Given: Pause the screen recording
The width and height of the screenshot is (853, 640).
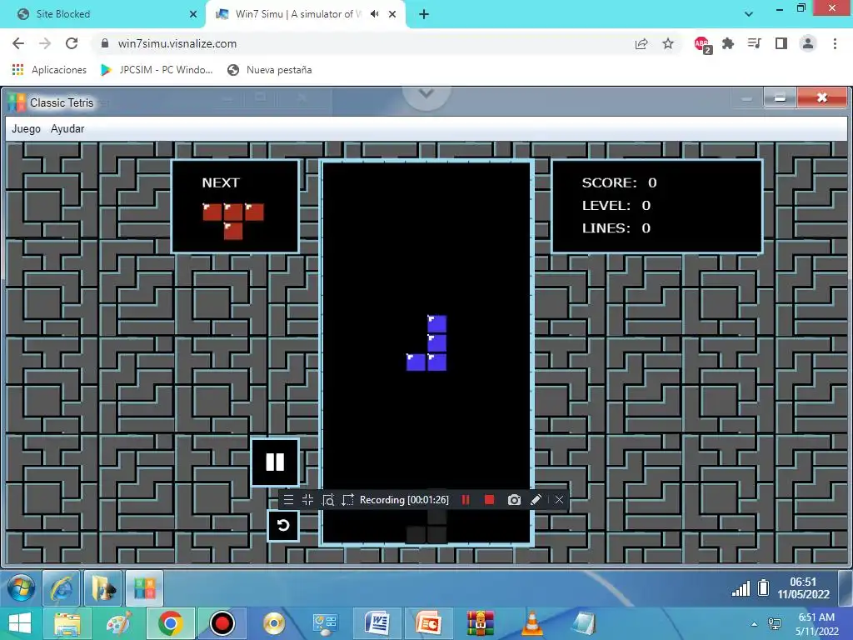Looking at the screenshot, I should tap(466, 500).
